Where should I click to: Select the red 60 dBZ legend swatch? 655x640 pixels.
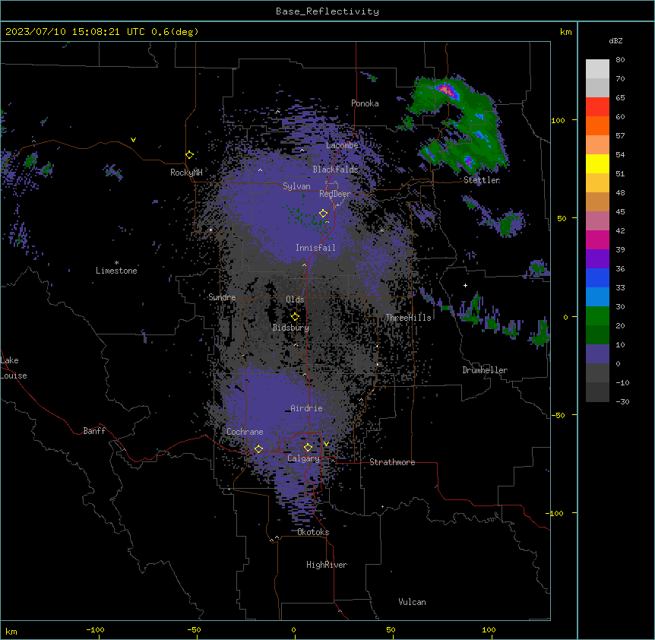[x=597, y=106]
